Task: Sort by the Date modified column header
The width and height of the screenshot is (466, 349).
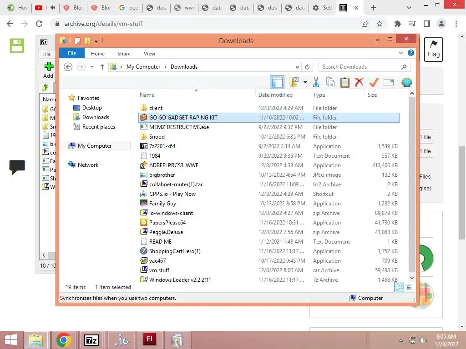Action: (x=275, y=95)
